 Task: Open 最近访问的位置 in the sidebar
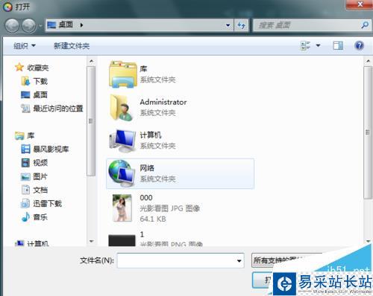click(58, 109)
